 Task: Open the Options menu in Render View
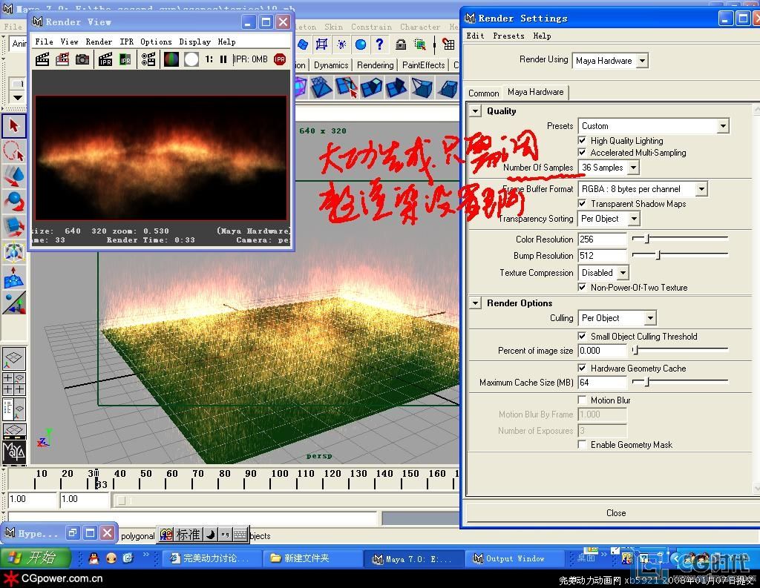(x=156, y=42)
